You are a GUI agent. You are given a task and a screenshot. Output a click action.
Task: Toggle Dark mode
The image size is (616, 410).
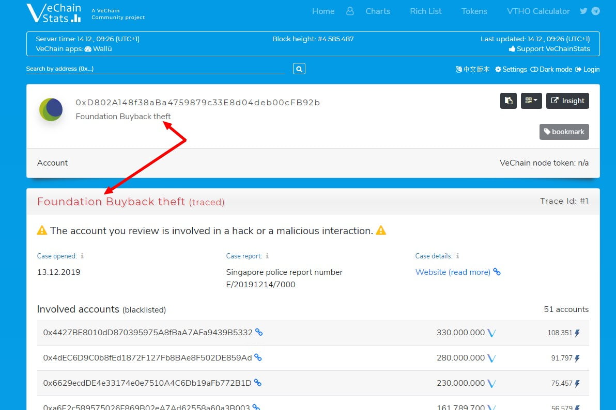tap(551, 70)
